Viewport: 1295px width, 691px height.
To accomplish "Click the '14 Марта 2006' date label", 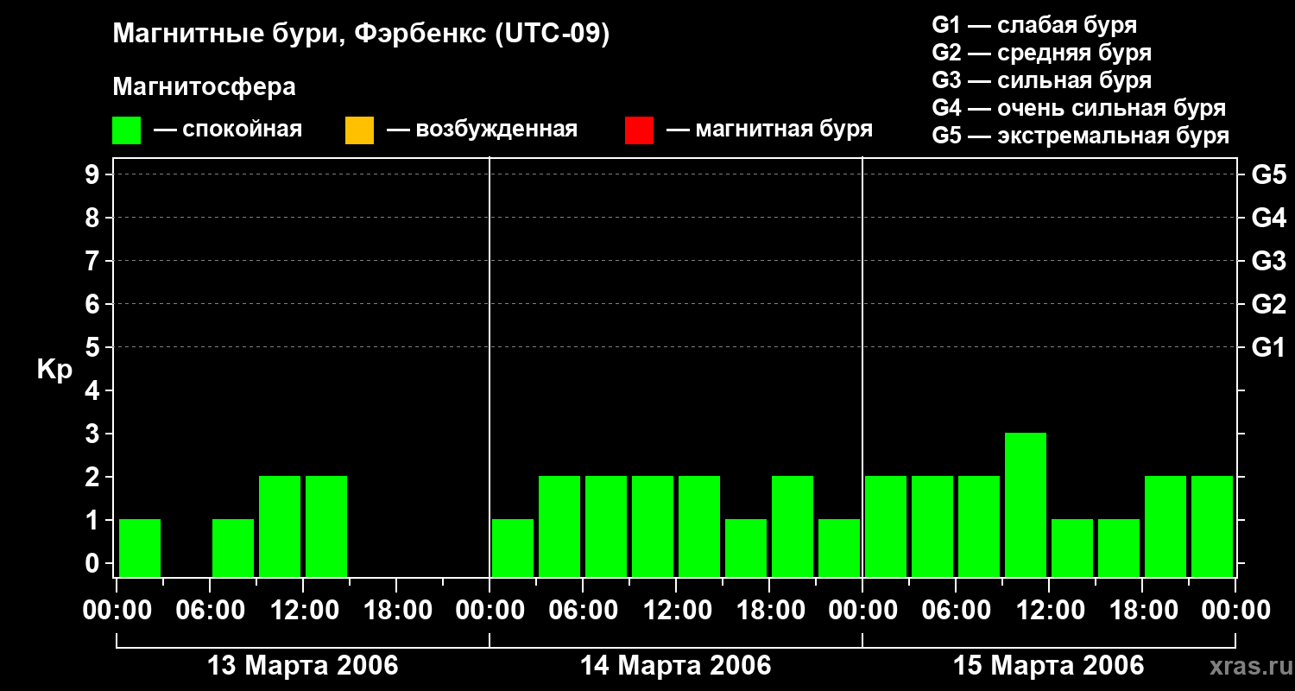I will coord(676,666).
